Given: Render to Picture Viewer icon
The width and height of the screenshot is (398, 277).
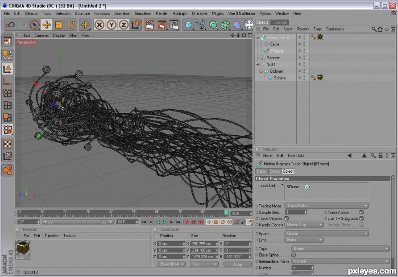Looking at the screenshot, I should [x=162, y=25].
